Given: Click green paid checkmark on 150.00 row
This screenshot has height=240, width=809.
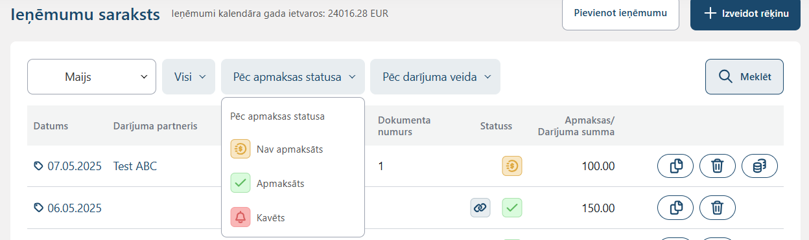Looking at the screenshot, I should point(512,208).
